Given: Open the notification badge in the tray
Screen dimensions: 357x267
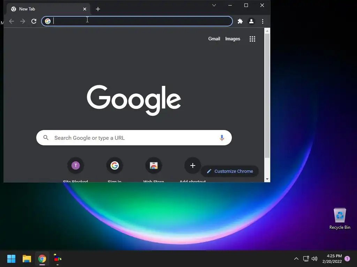Looking at the screenshot, I should pos(347,259).
